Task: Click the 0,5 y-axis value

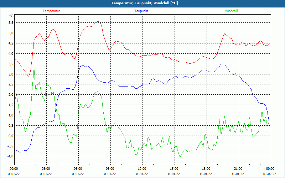Action: (11, 126)
